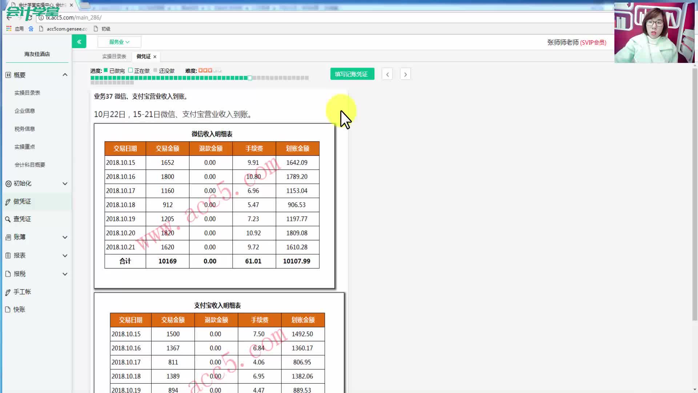Screen dimensions: 698x393
Task: Click the 概要 grid icon in sidebar
Action: pos(8,75)
